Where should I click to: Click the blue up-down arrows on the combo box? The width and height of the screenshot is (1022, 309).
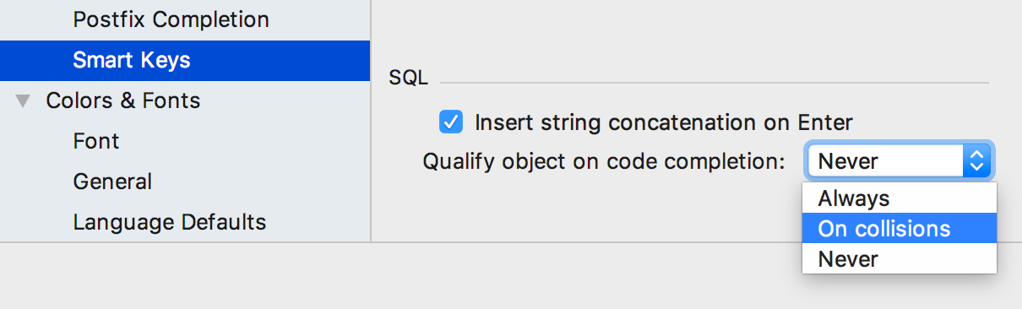click(x=976, y=160)
